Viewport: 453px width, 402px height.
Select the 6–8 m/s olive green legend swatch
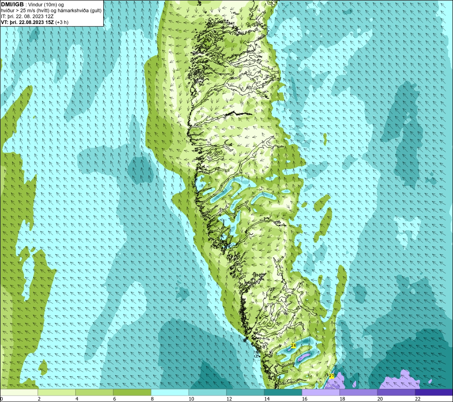point(132,392)
